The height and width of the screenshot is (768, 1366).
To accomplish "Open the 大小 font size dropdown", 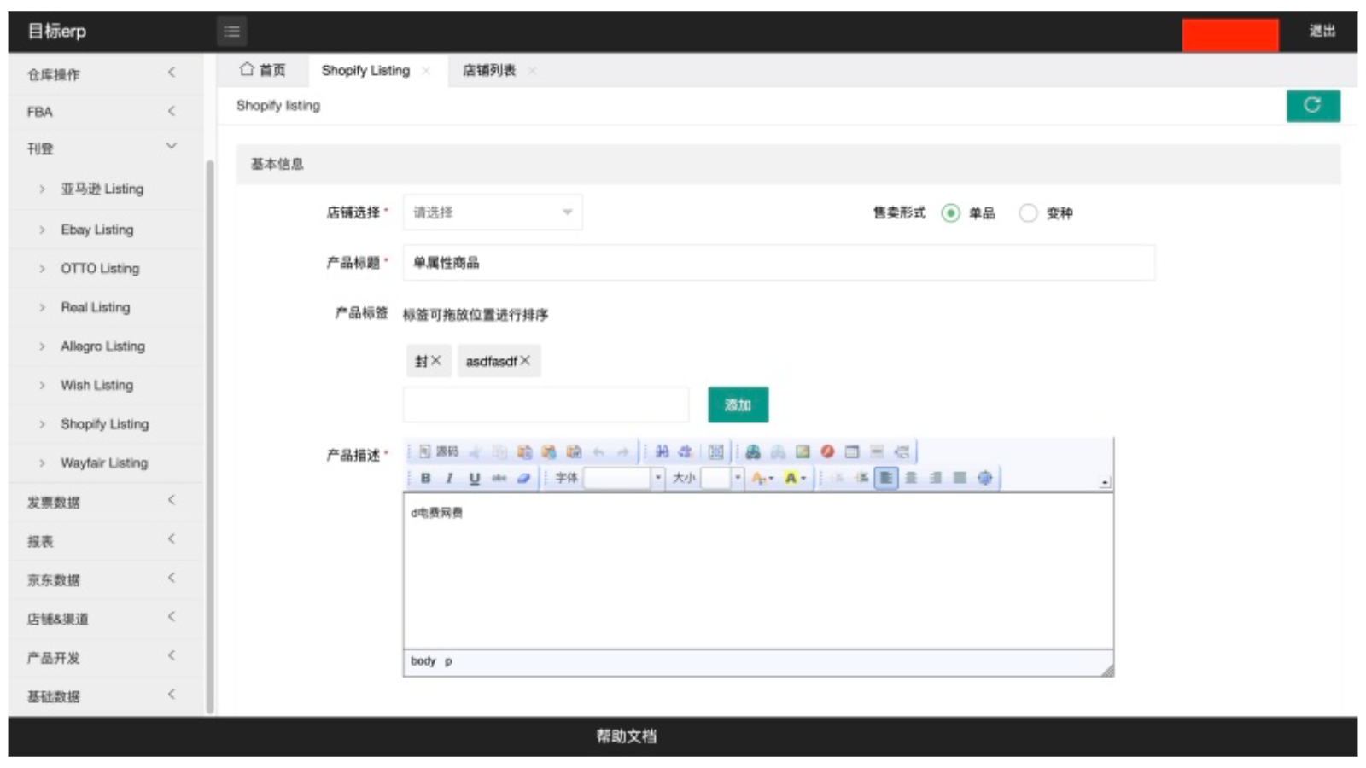I will point(721,478).
